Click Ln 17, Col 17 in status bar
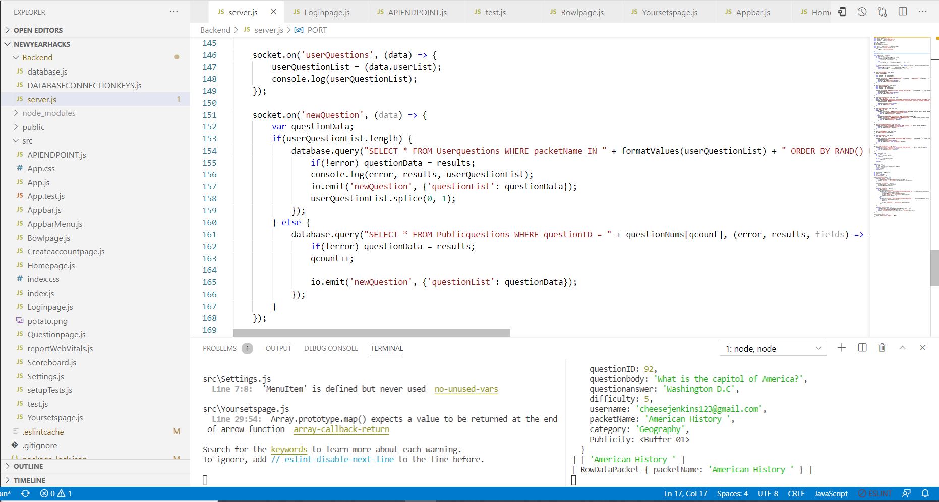Screen dimensions: 939x502 [685, 494]
